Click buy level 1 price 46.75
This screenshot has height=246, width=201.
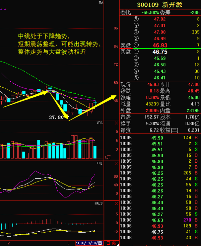click(x=160, y=52)
